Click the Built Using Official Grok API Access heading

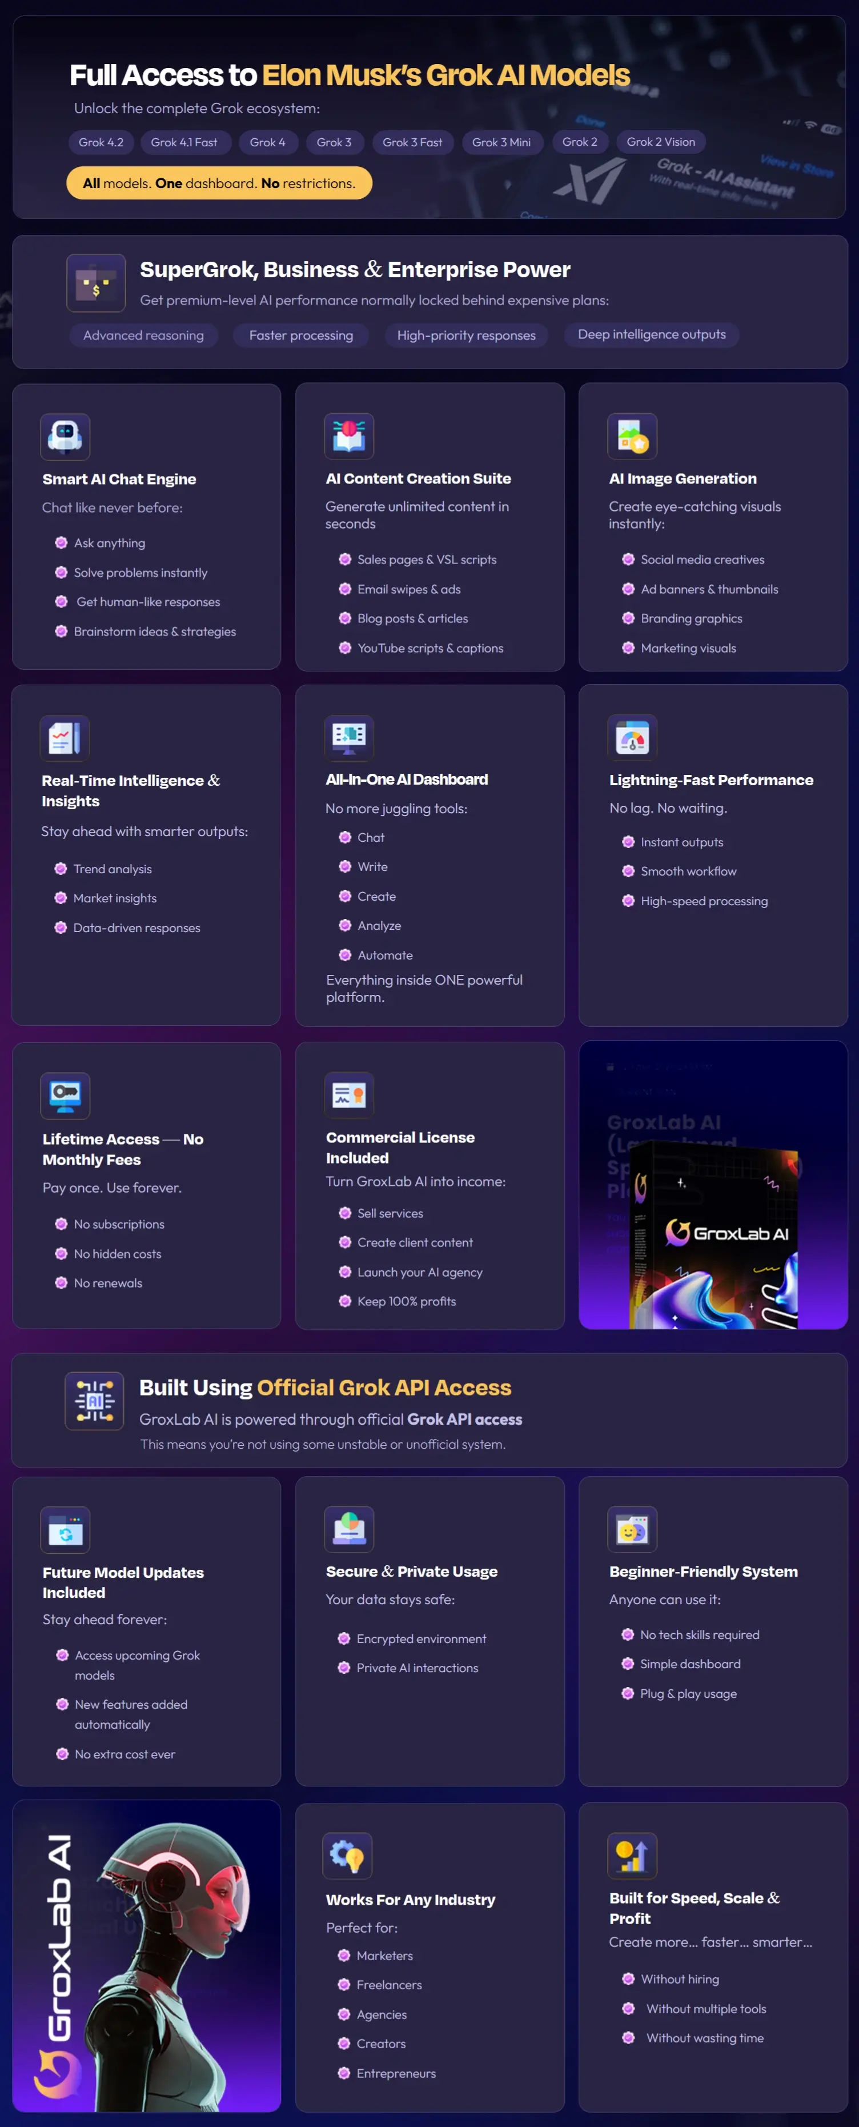325,1388
